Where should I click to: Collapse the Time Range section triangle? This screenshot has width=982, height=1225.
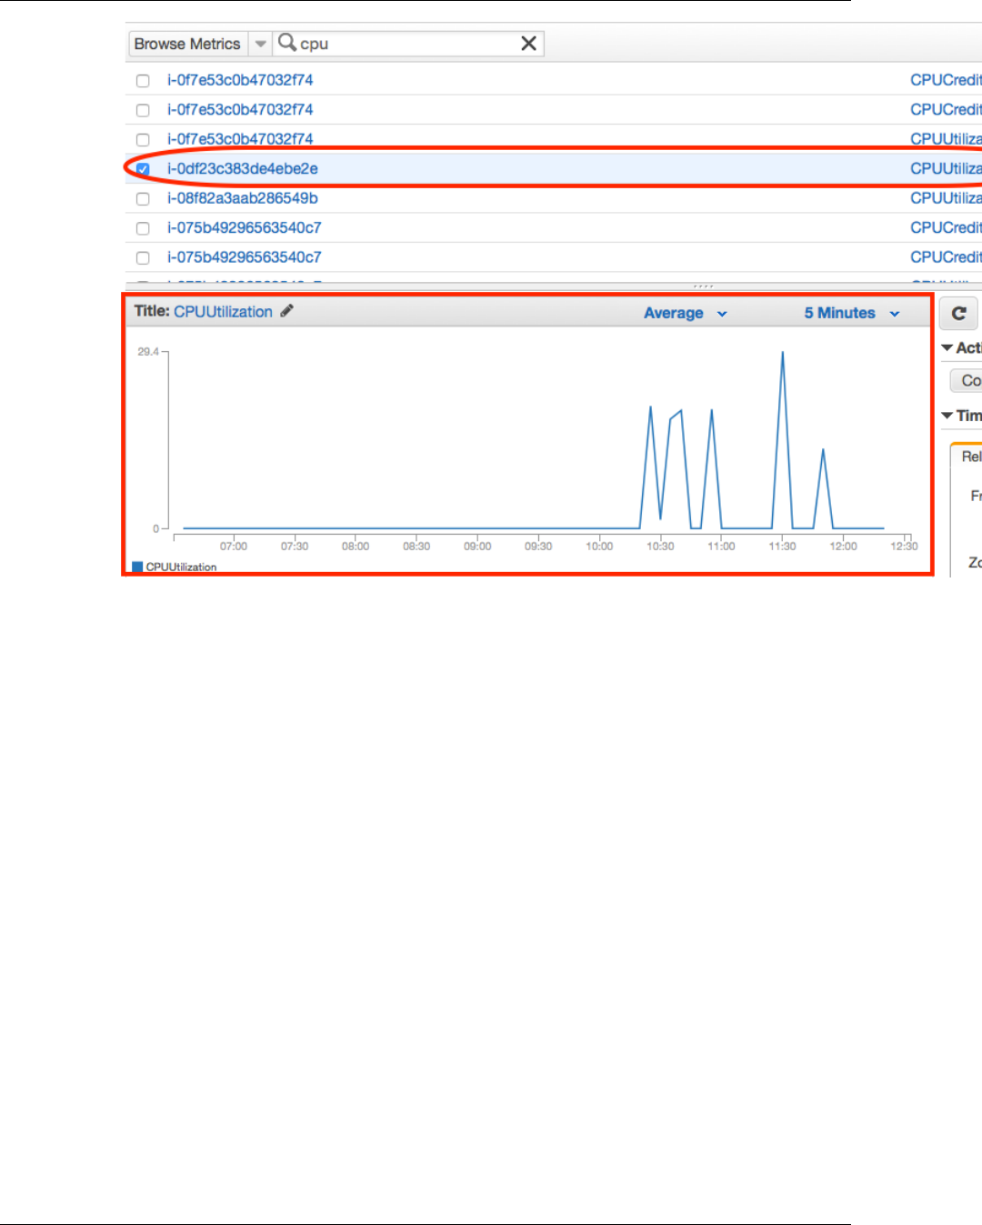pos(947,416)
